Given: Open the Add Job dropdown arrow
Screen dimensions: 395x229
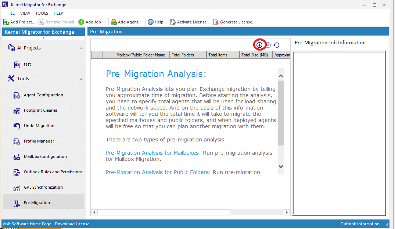Looking at the screenshot, I should point(105,22).
